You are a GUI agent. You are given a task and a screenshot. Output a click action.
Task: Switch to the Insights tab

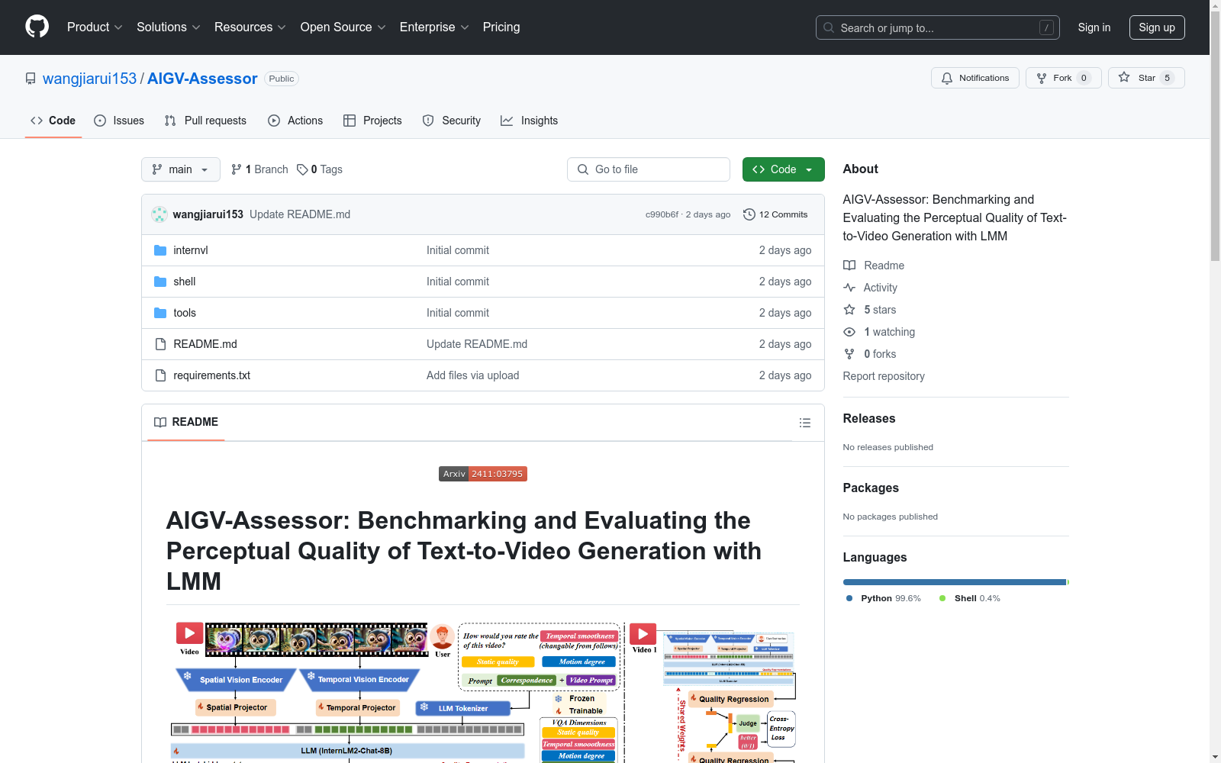coord(529,121)
